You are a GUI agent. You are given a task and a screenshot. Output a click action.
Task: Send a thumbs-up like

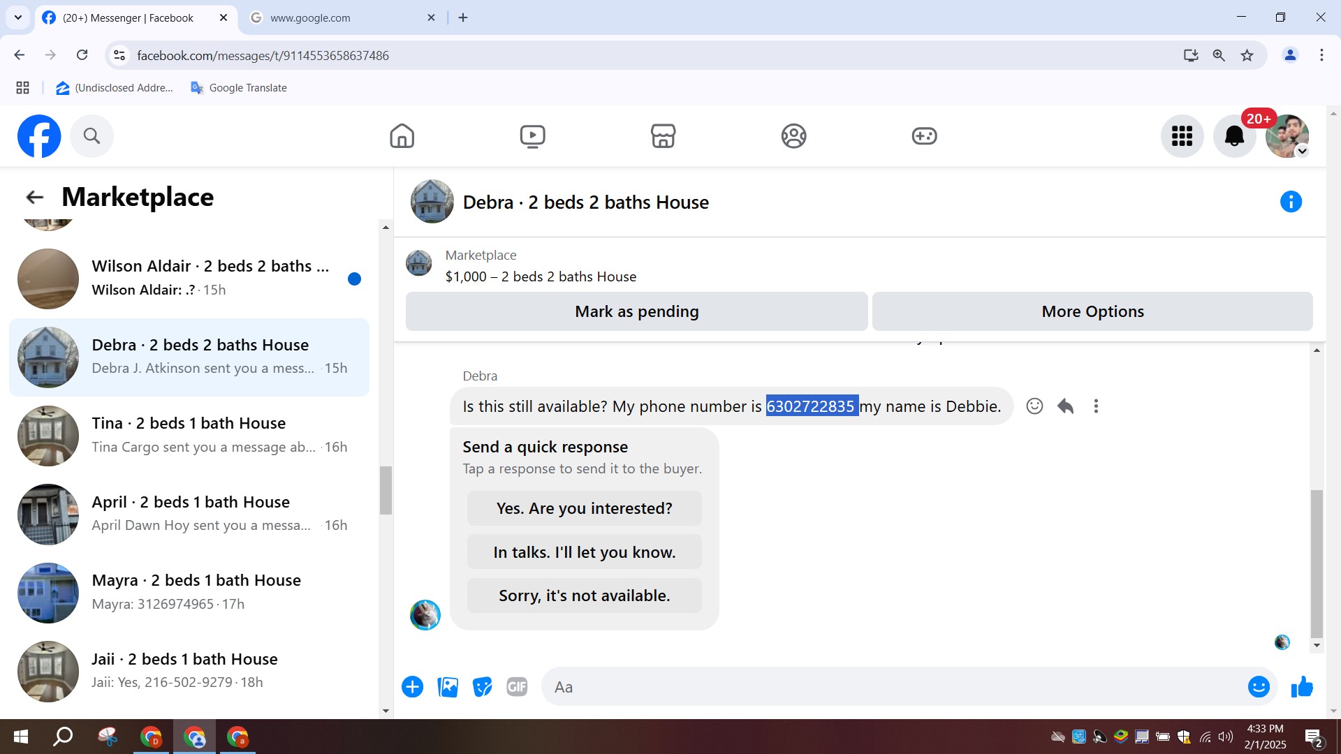click(1302, 687)
